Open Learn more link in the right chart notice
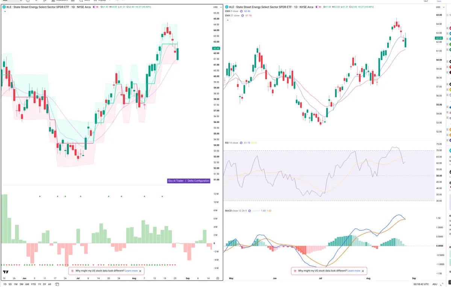Viewport: 451px width, 287px height. pos(354,271)
